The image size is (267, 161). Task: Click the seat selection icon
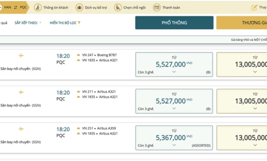118,8
